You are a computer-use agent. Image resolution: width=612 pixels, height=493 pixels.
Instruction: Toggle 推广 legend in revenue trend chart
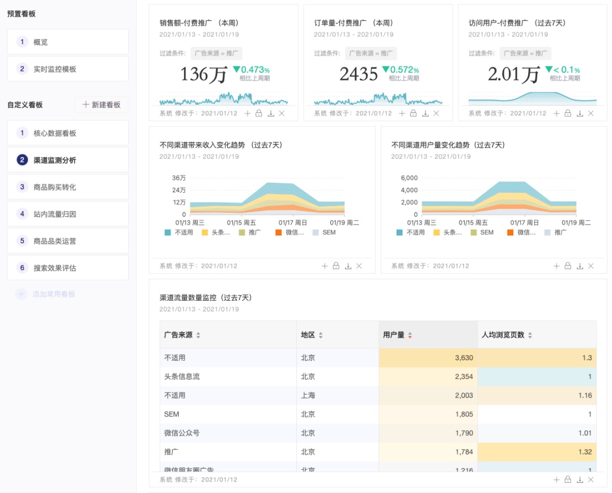pos(250,233)
